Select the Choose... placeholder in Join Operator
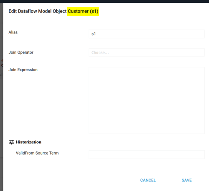The image size is (209, 191). pos(100,53)
